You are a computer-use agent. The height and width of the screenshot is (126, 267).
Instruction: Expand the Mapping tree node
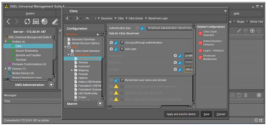pos(72,70)
